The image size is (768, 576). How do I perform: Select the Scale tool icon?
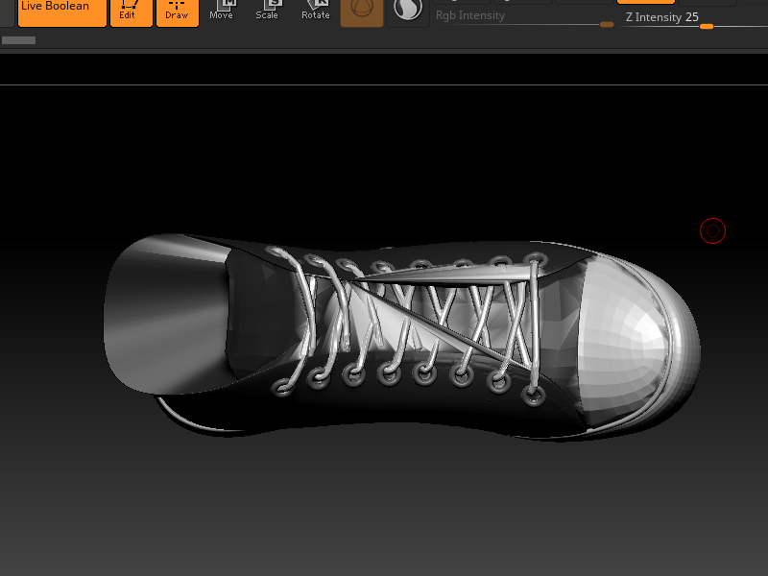tap(267, 11)
